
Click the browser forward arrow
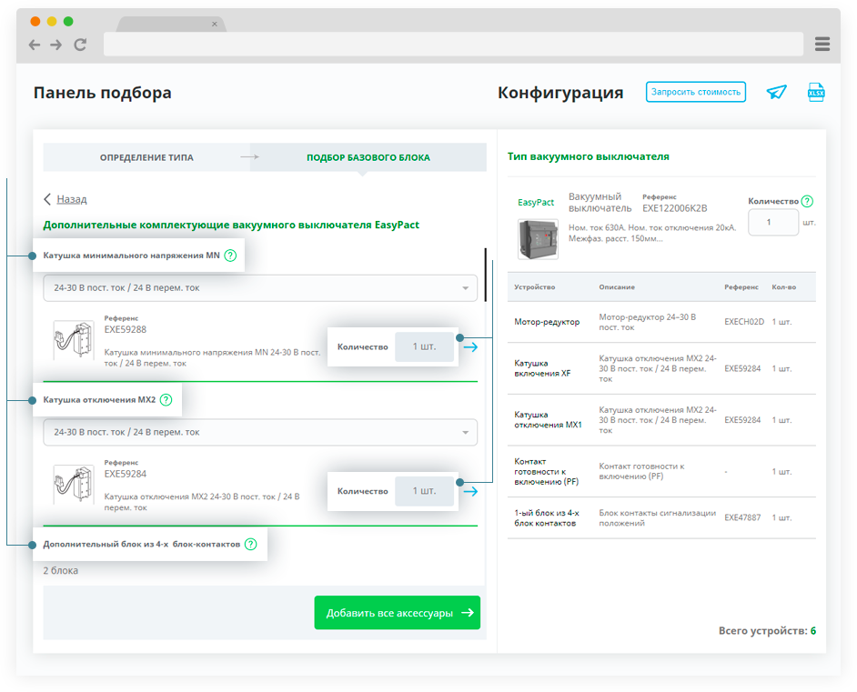click(55, 45)
